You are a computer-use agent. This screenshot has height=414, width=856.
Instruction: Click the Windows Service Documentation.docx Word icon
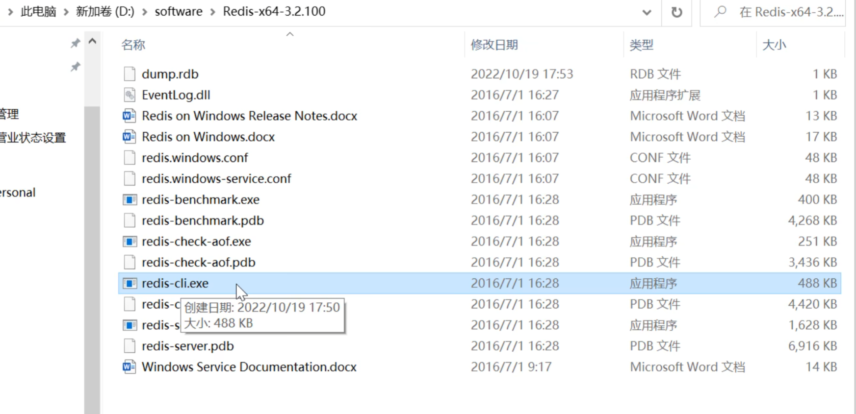[x=130, y=367]
